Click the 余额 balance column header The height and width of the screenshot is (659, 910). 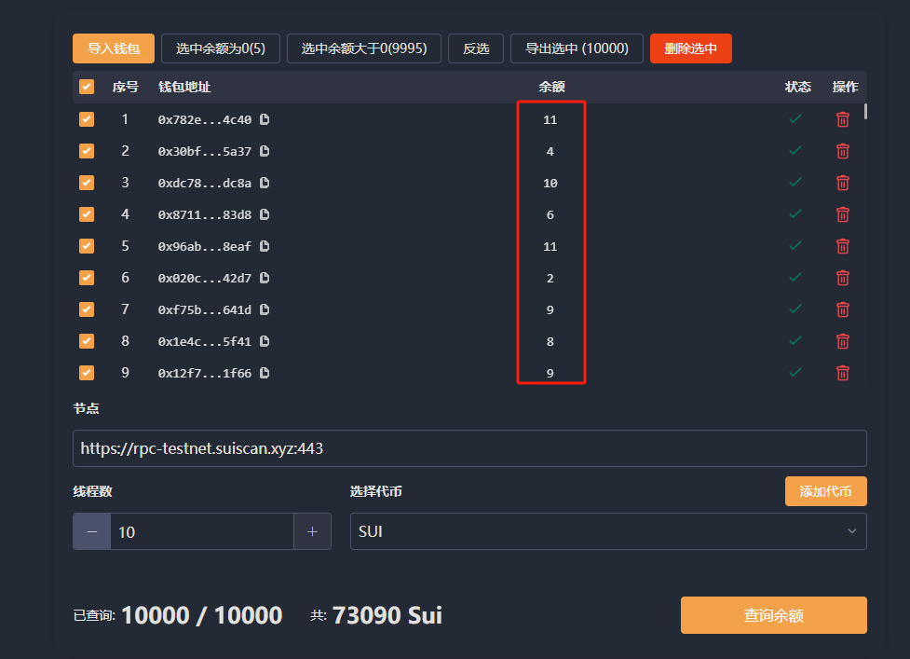(x=551, y=87)
